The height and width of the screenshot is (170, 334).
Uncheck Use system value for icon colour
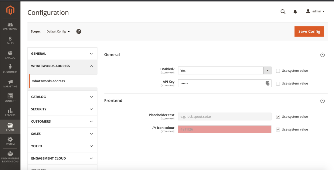click(278, 130)
